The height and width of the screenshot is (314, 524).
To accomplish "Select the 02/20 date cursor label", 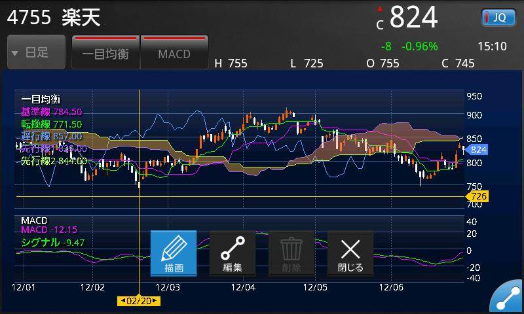I will pyautogui.click(x=139, y=301).
